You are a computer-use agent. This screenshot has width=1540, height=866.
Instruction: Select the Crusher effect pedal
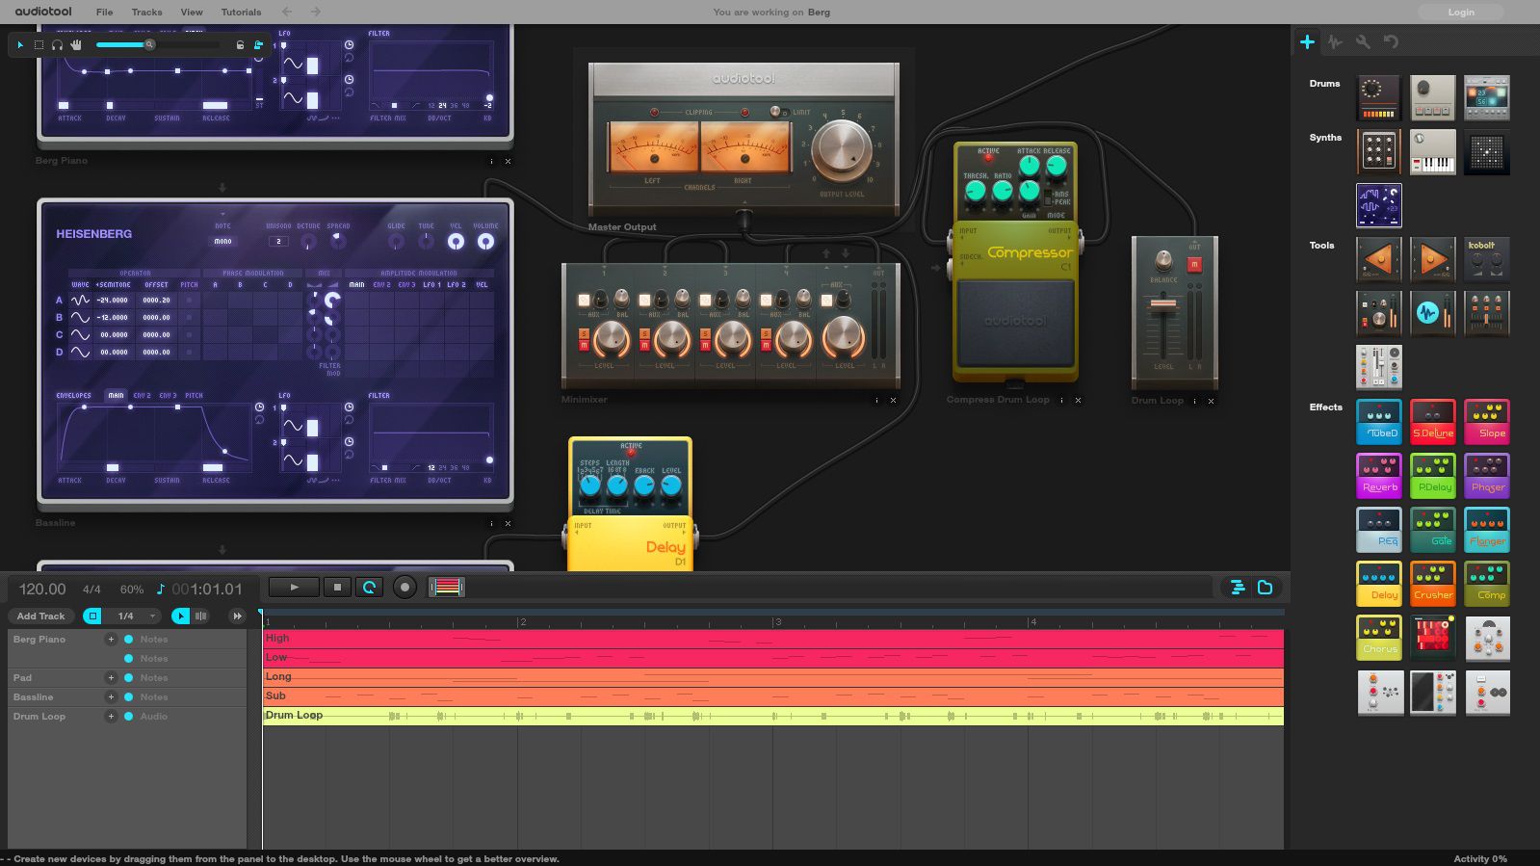(1432, 584)
